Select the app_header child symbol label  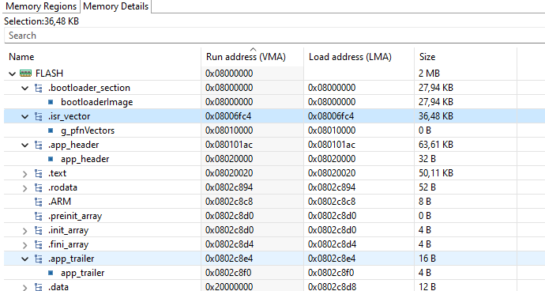click(85, 159)
